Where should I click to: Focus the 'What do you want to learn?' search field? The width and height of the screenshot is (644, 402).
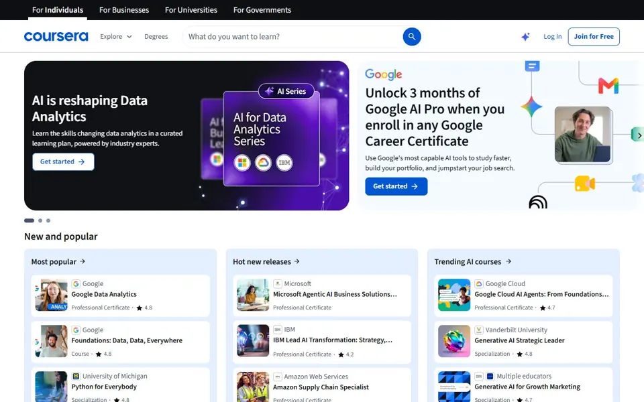coord(292,36)
